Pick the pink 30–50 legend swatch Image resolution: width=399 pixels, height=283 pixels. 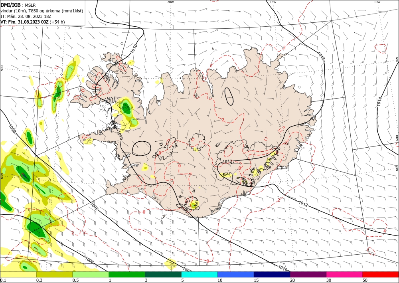click(x=345, y=274)
